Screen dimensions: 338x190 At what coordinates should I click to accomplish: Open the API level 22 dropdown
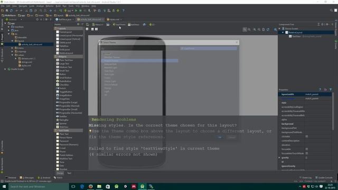pos(152,25)
